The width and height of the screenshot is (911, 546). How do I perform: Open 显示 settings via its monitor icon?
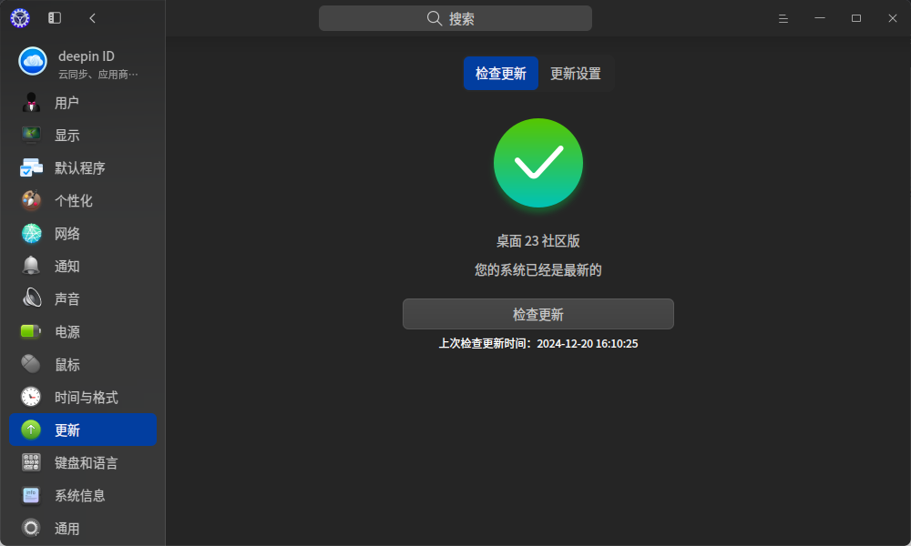coord(31,136)
